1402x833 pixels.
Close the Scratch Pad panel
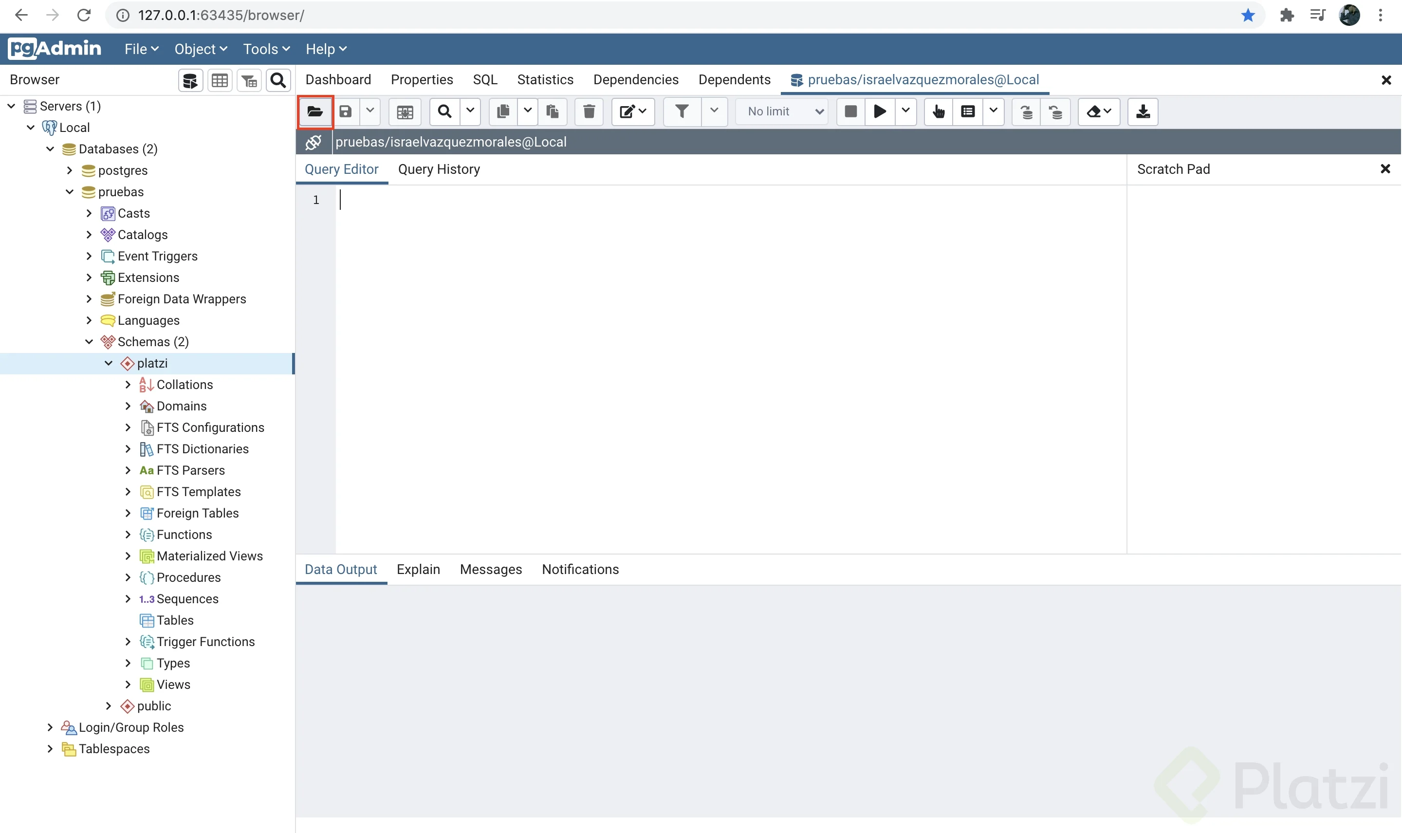pyautogui.click(x=1384, y=169)
